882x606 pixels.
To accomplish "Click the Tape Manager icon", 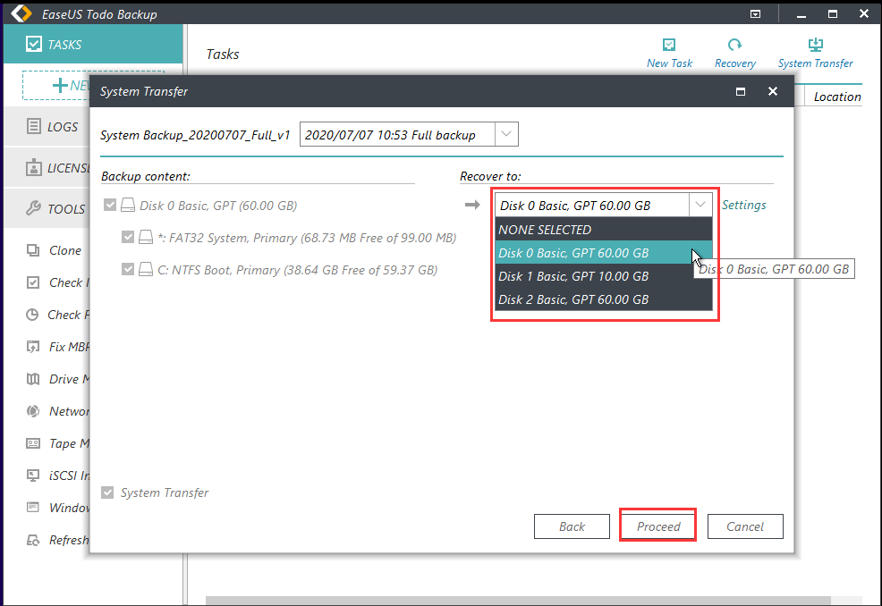I will [33, 443].
